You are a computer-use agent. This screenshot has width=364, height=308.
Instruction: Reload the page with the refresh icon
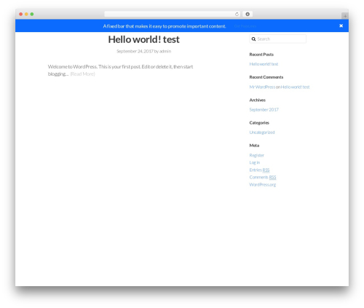click(237, 14)
